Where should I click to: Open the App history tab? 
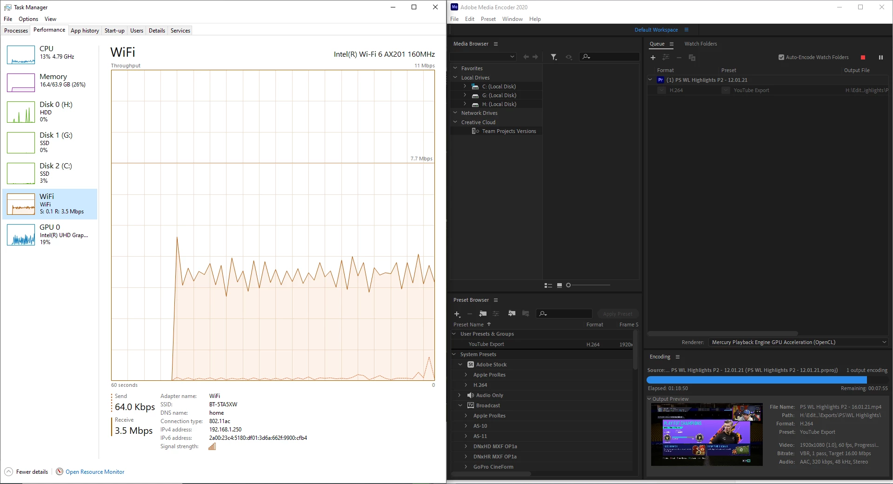(85, 31)
